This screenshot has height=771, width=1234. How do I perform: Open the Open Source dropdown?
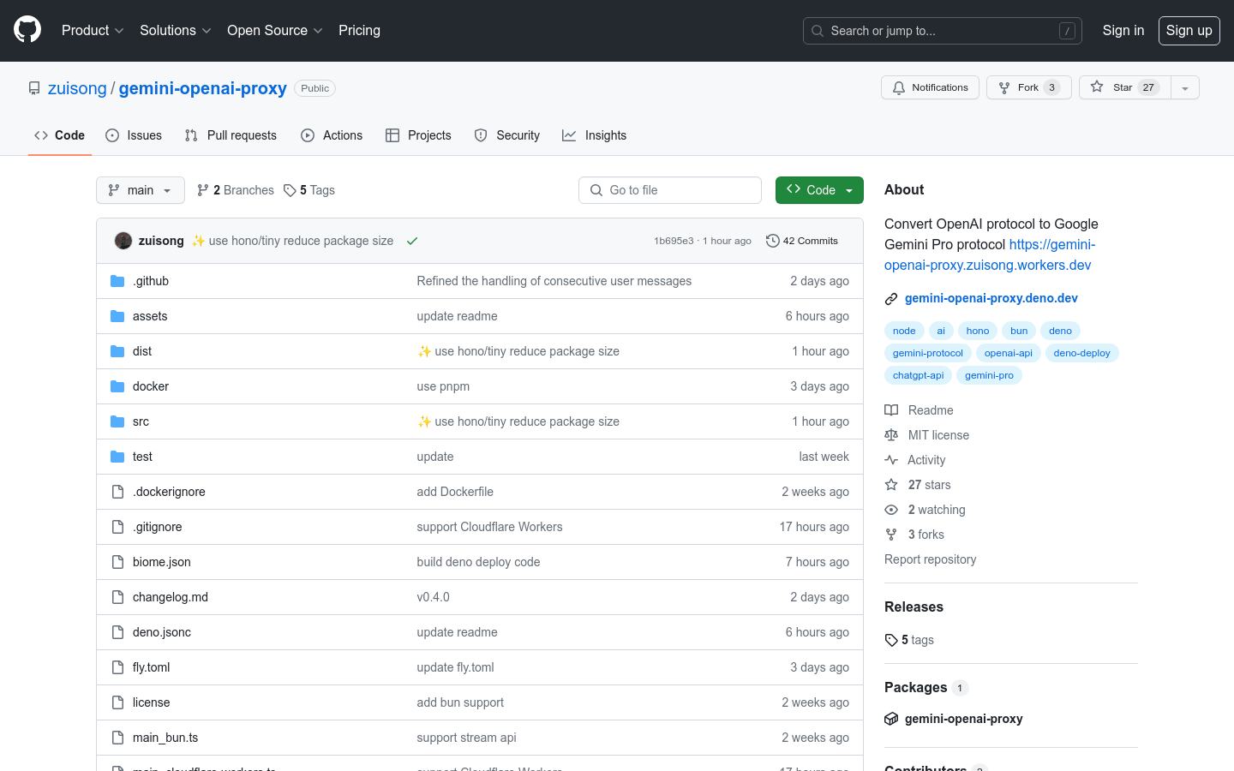[x=274, y=30]
